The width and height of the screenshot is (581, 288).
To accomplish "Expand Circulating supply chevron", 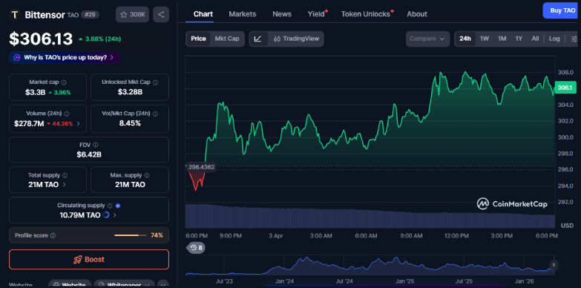I will [x=114, y=215].
